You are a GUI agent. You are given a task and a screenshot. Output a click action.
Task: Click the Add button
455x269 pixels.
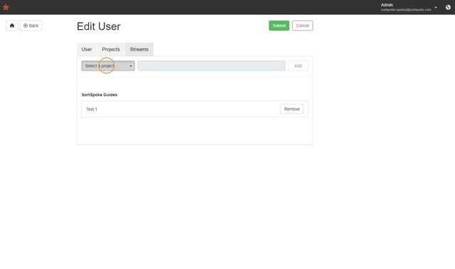(x=298, y=66)
